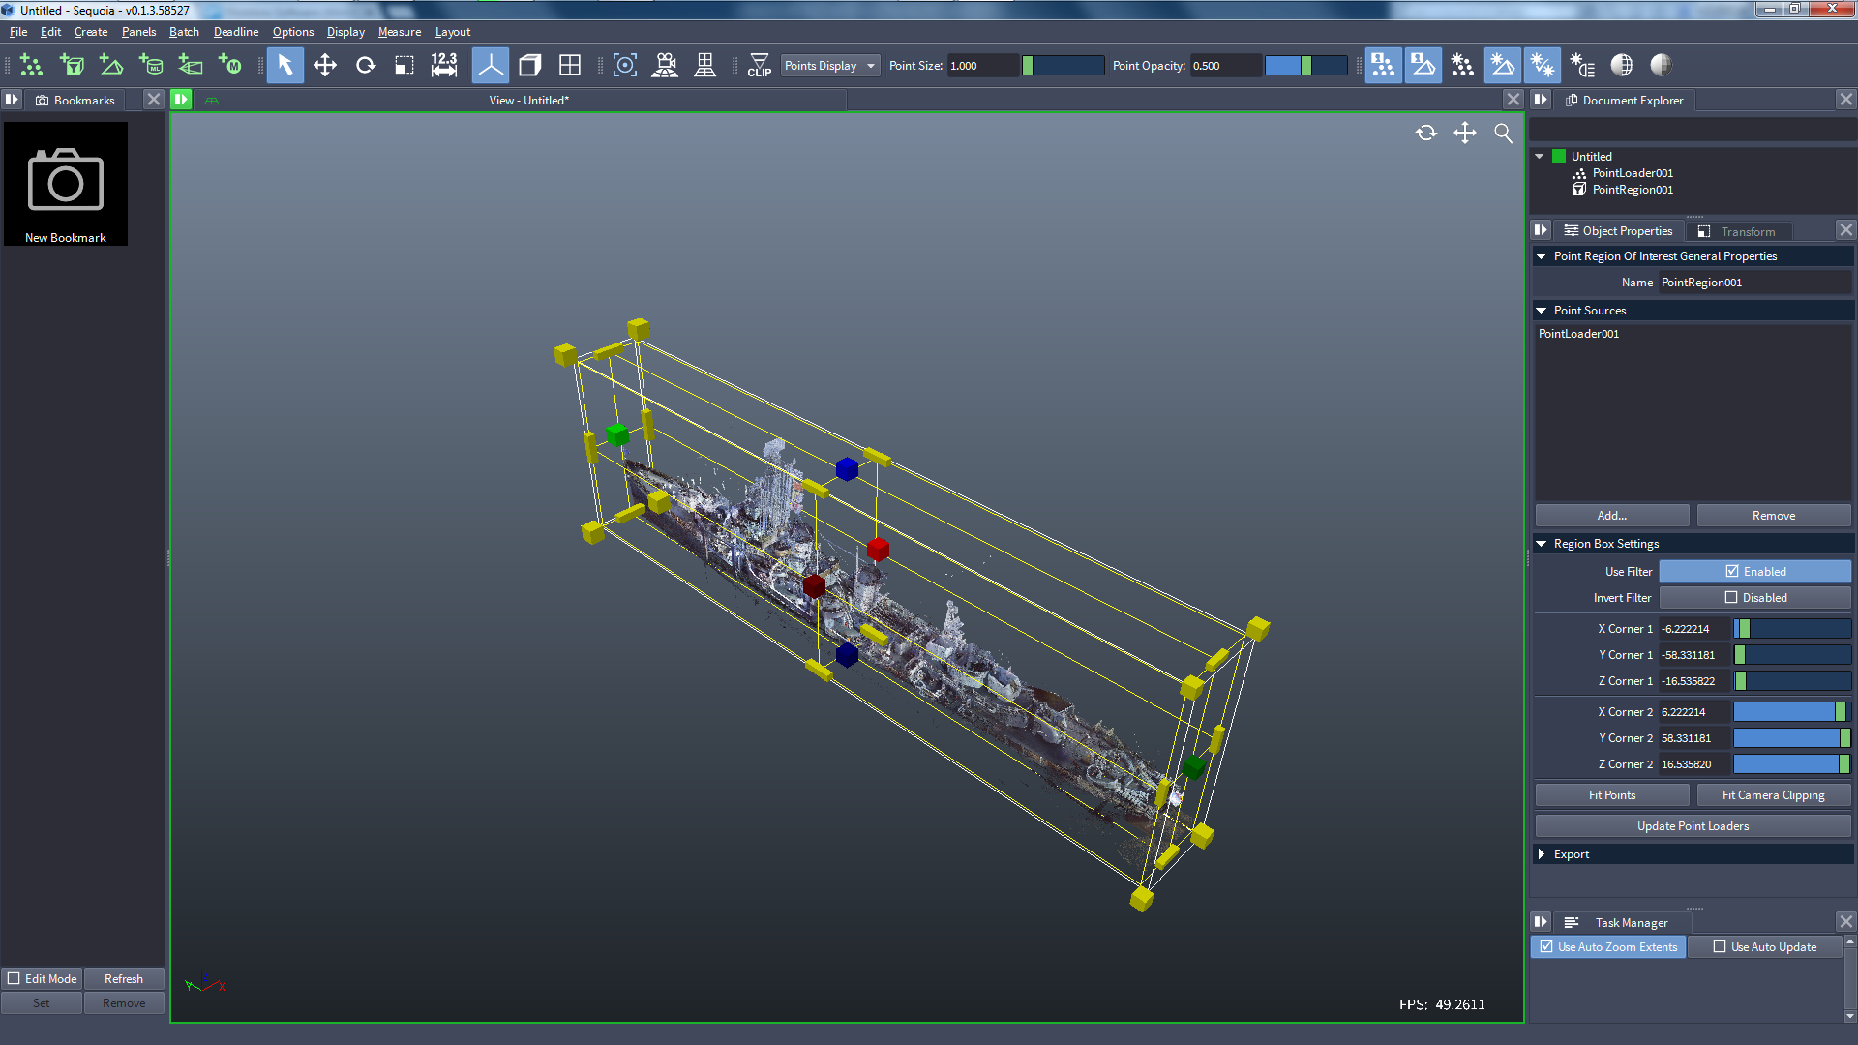Screen dimensions: 1858x1045
Task: Click the camera on grid icon
Action: (665, 65)
